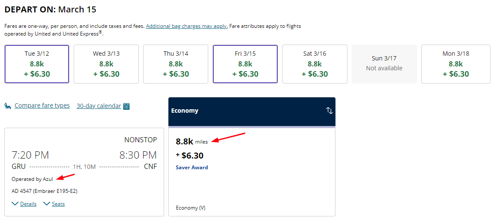Click the sort arrows icon in Economy header
Screen dimensions: 494x219
tap(329, 111)
